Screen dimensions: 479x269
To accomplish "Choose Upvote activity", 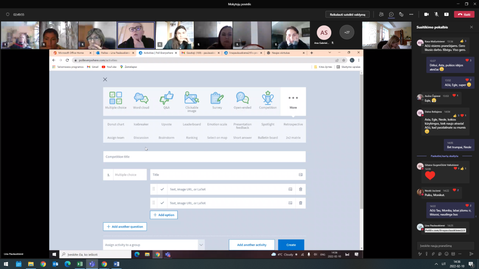I will [166, 124].
